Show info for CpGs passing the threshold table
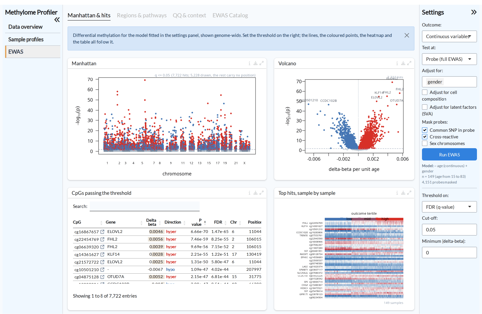 pos(249,193)
